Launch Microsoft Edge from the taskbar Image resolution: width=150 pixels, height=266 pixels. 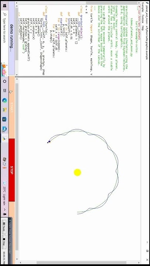[4, 100]
